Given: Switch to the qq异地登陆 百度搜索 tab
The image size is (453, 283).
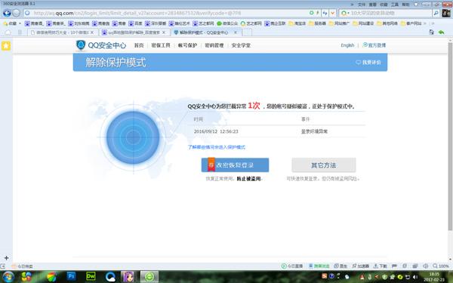Looking at the screenshot, I should coord(134,32).
